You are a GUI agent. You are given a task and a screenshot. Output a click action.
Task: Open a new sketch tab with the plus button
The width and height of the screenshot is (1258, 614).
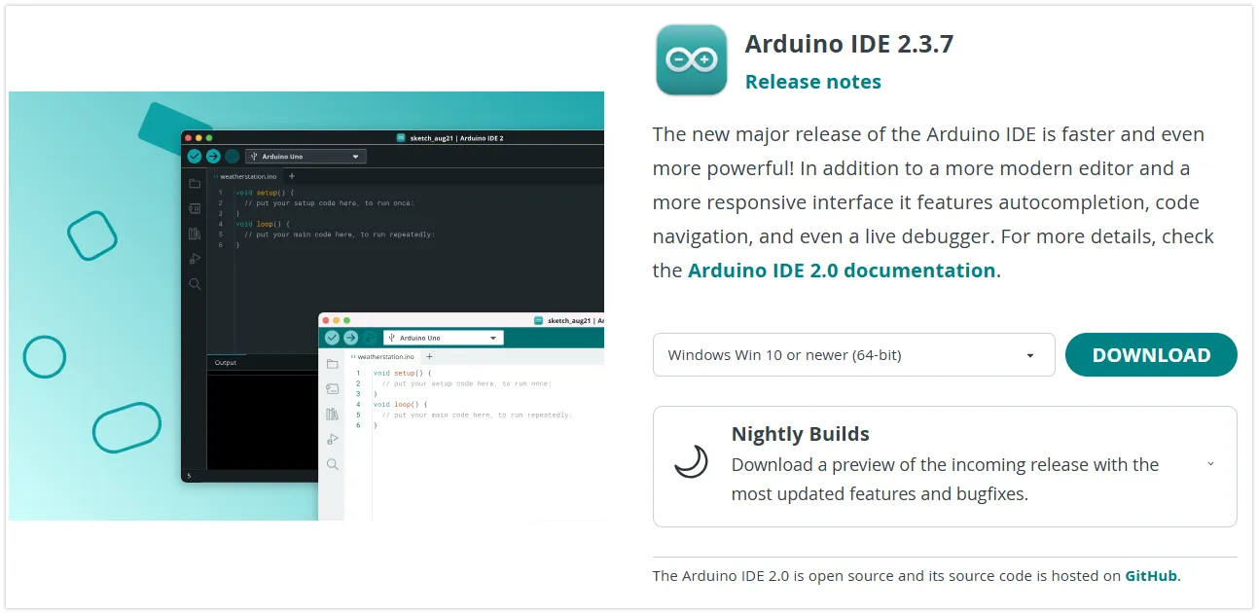(x=292, y=176)
